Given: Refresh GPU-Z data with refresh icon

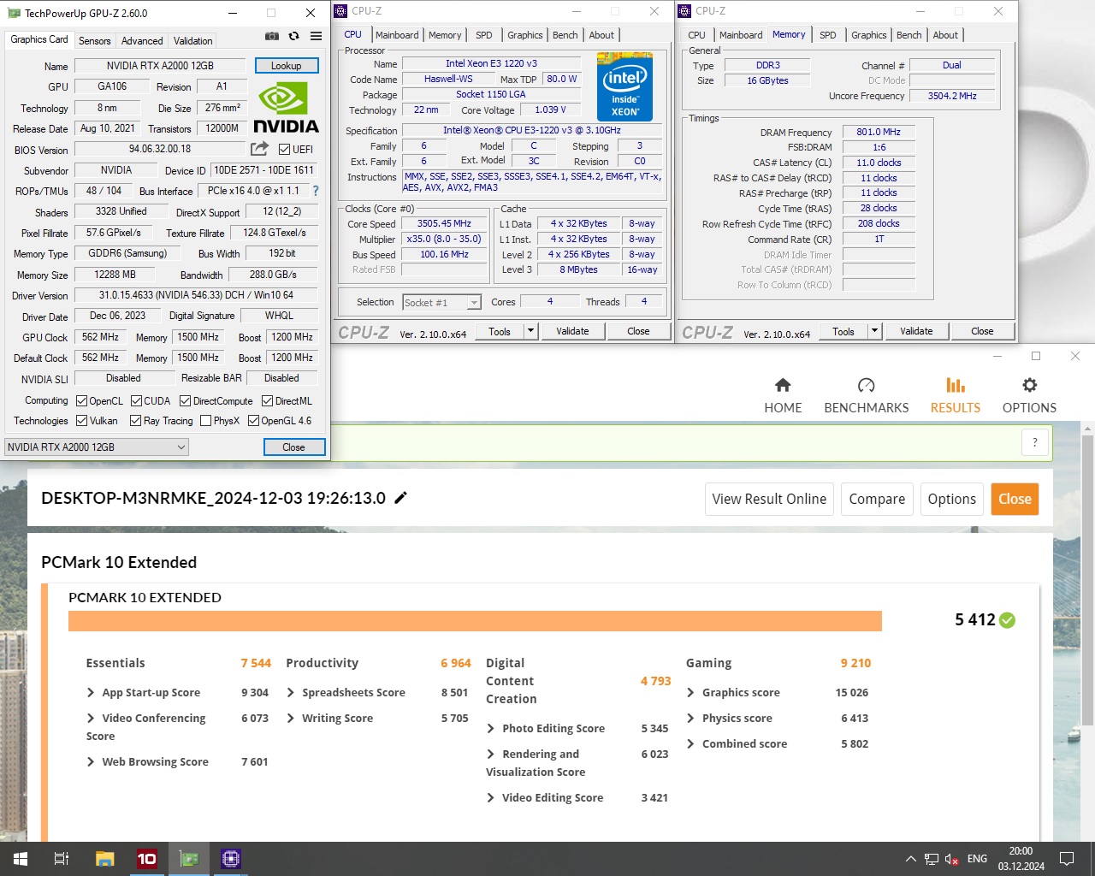Looking at the screenshot, I should point(293,36).
